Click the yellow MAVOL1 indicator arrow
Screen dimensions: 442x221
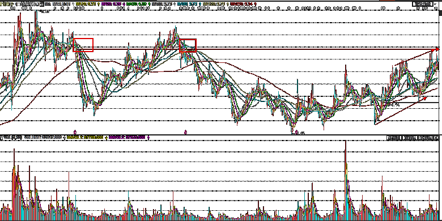click(x=107, y=138)
